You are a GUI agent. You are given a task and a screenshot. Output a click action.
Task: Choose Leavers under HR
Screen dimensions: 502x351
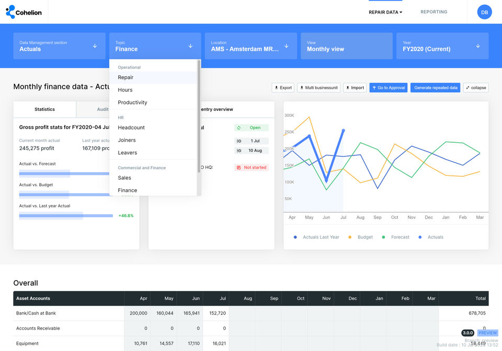(153, 153)
